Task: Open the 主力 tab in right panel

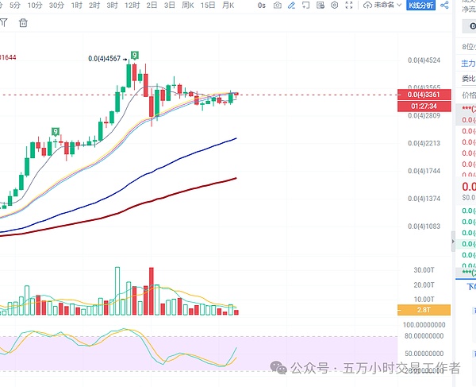Action: (x=468, y=63)
